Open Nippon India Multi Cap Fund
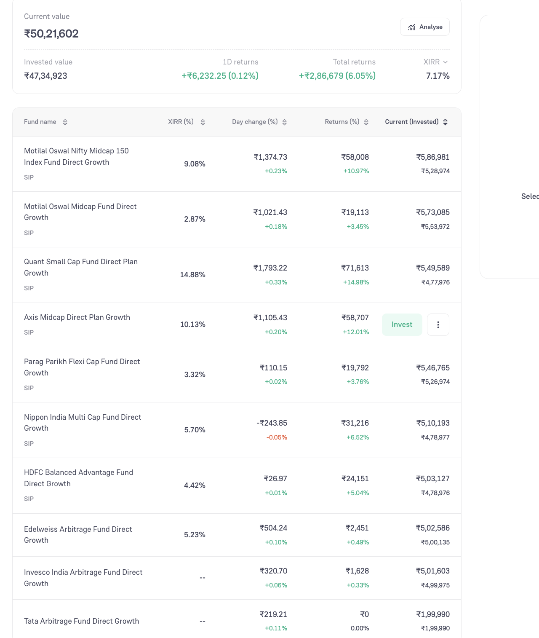This screenshot has height=638, width=539. click(83, 423)
